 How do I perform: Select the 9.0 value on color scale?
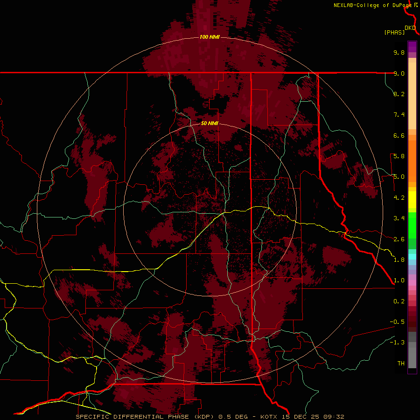[x=399, y=73]
